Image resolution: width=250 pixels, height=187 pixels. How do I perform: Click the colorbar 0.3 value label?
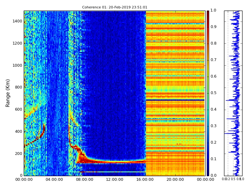(x=213, y=126)
